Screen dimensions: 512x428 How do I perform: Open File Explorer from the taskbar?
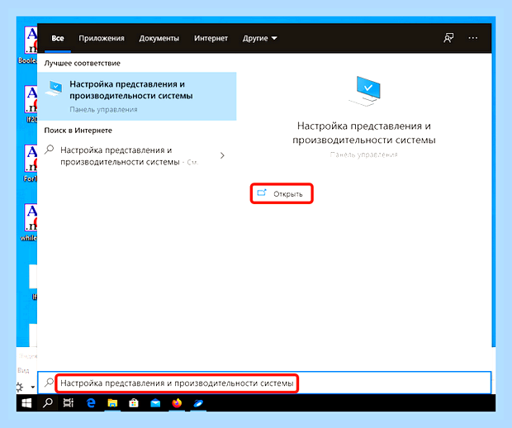pos(112,403)
